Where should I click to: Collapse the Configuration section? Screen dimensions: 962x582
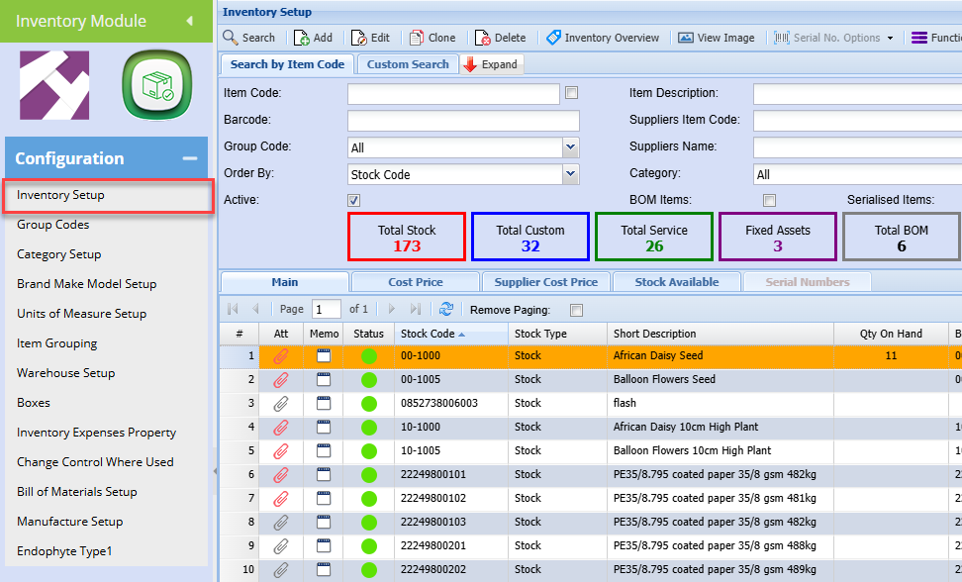[188, 158]
